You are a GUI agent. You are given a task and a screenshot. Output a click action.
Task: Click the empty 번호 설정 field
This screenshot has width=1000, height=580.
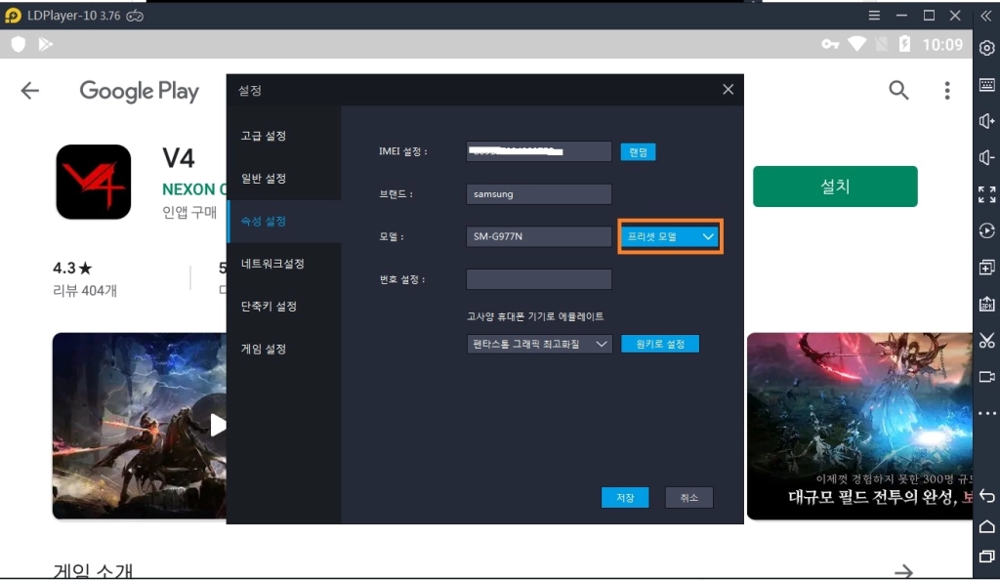pos(539,279)
